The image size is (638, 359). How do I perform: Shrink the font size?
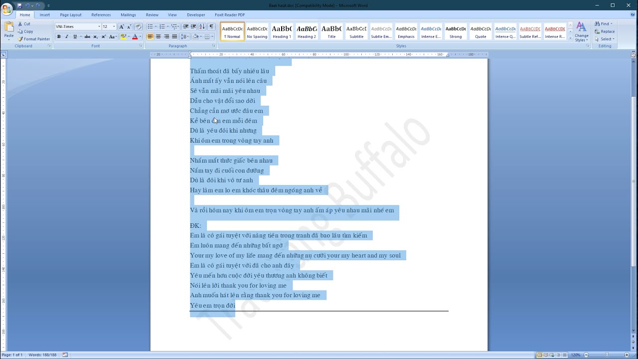coord(129,26)
